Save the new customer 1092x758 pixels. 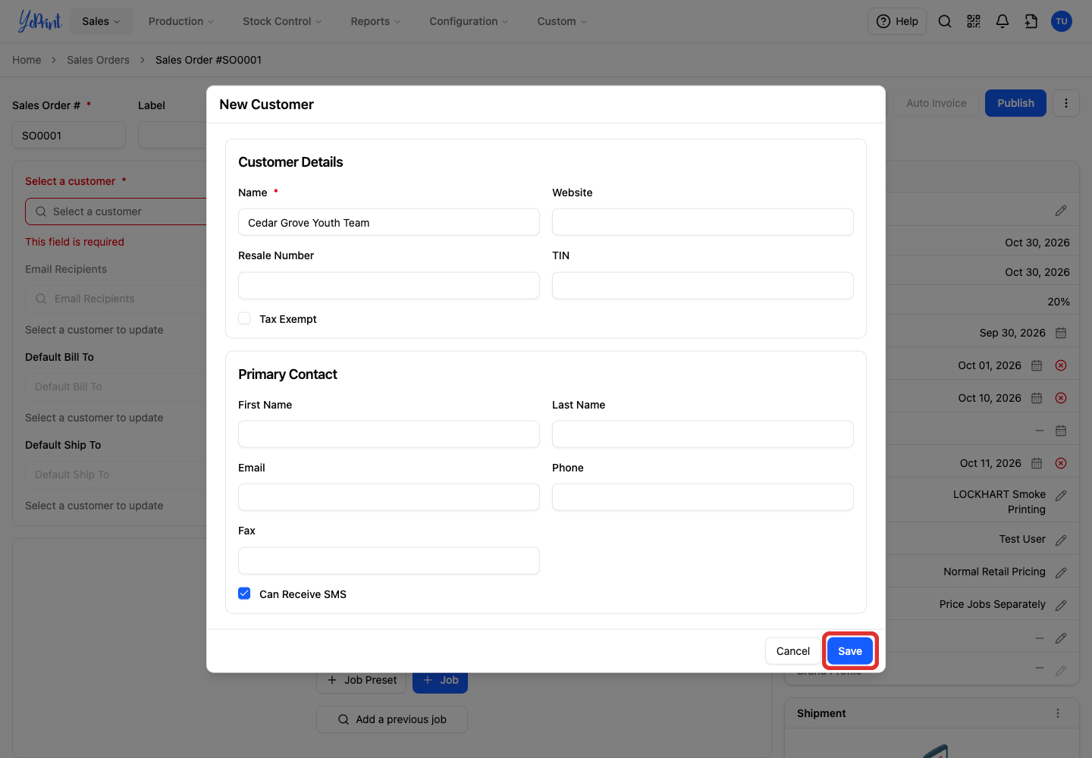point(850,651)
